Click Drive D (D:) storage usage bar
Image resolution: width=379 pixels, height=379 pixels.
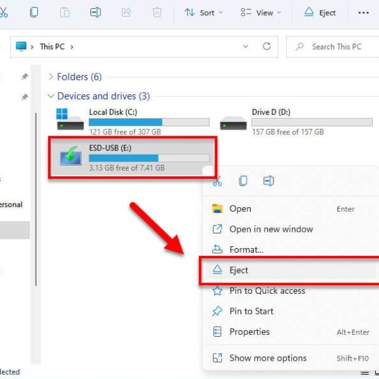[312, 122]
